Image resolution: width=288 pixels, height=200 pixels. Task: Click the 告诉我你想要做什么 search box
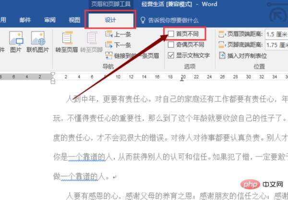173,20
